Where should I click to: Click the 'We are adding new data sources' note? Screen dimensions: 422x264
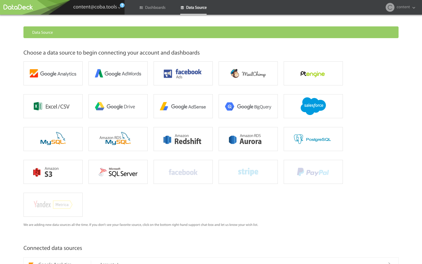point(141,225)
